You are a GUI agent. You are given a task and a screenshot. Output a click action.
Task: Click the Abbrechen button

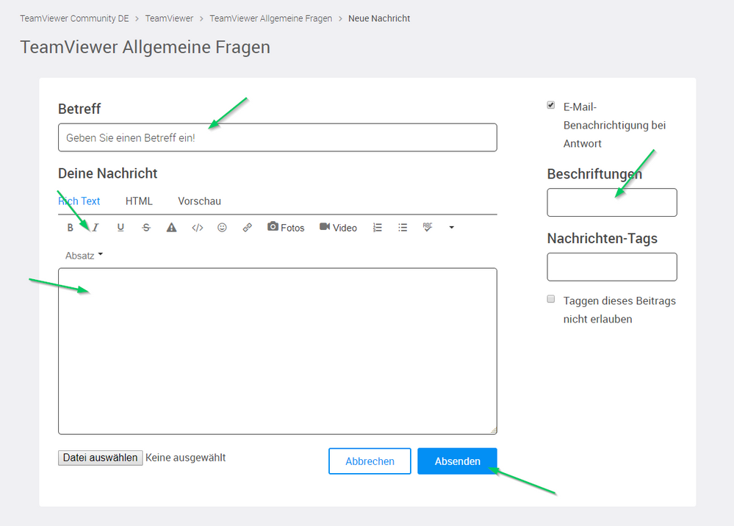(x=370, y=461)
